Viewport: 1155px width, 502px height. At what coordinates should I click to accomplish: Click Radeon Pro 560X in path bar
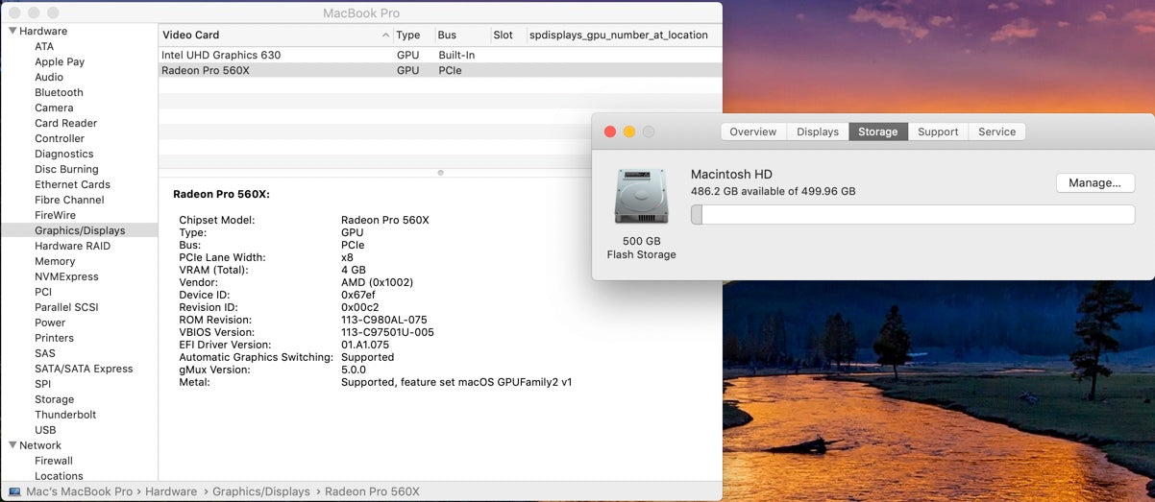point(372,491)
